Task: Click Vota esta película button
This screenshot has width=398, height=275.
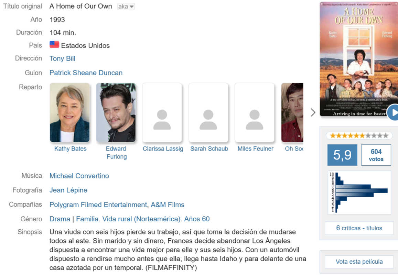Action: (359, 262)
